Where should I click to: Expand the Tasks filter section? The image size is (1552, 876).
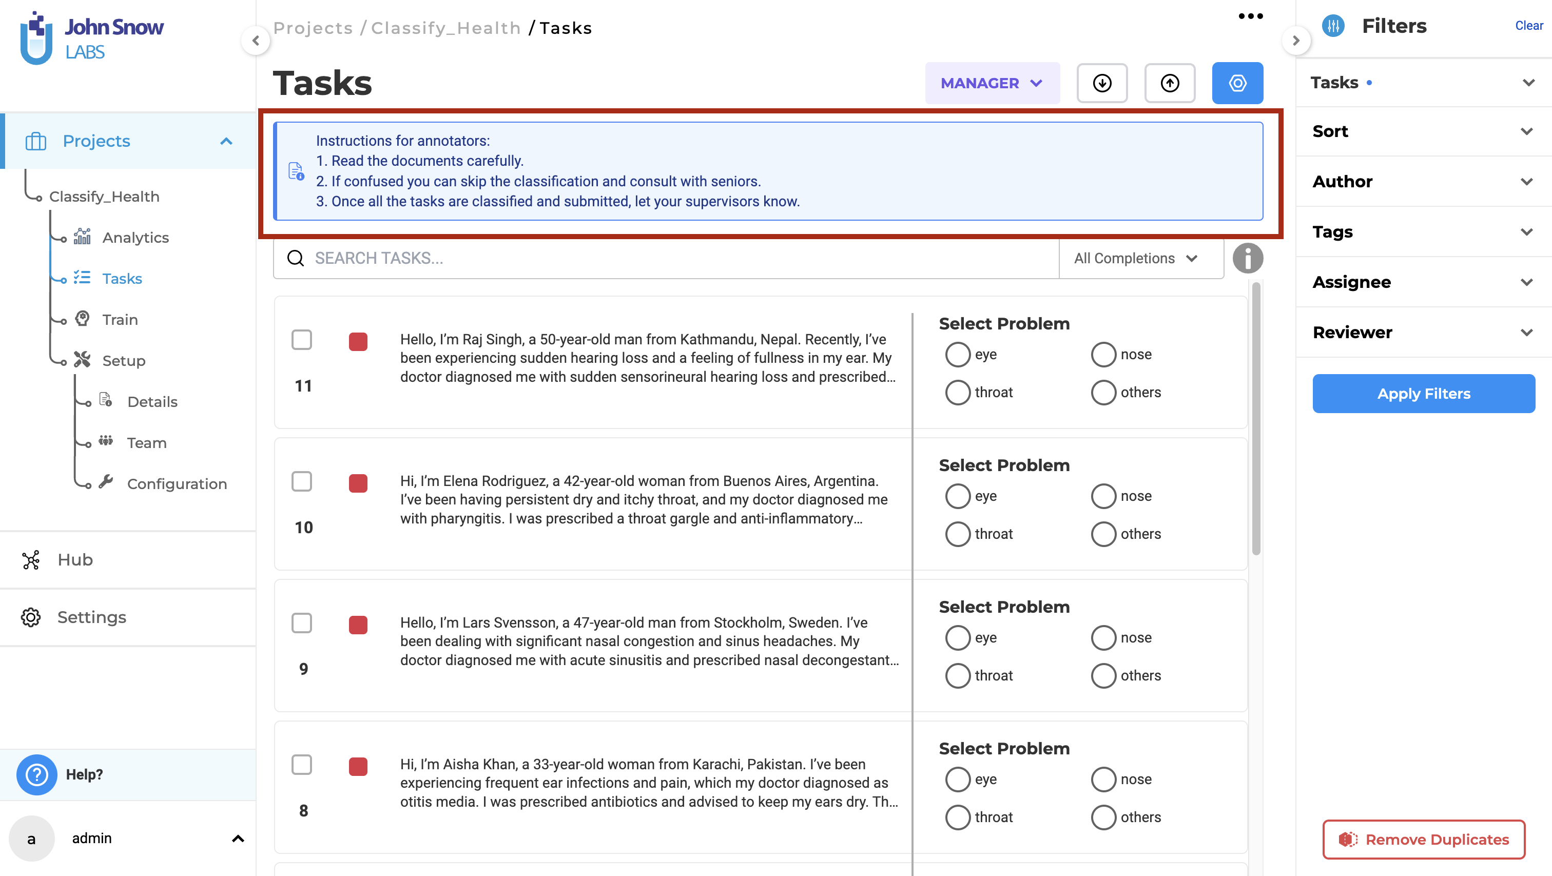click(x=1423, y=83)
